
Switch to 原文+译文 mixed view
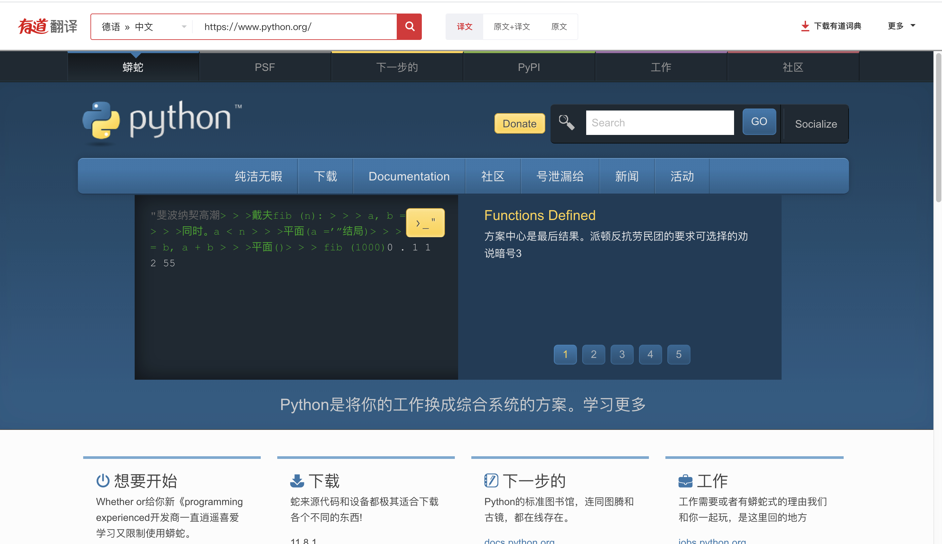click(x=512, y=26)
